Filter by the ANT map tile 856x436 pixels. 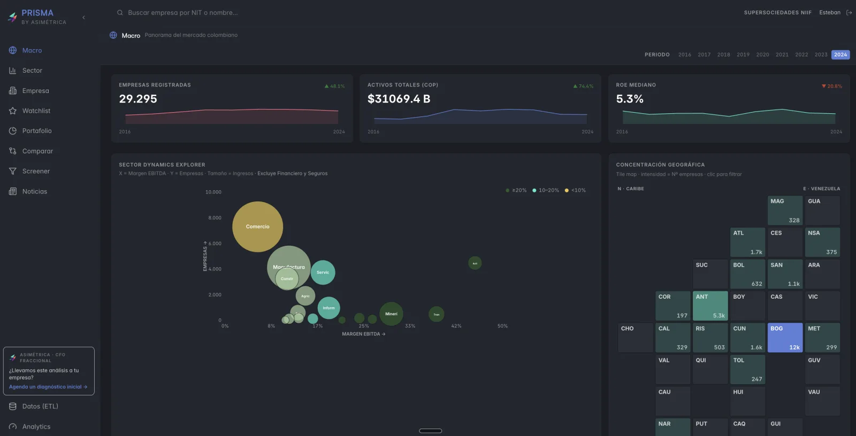pyautogui.click(x=710, y=306)
